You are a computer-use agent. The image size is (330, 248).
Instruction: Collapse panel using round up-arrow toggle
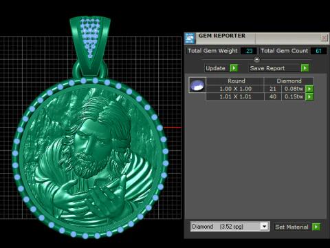click(x=256, y=60)
